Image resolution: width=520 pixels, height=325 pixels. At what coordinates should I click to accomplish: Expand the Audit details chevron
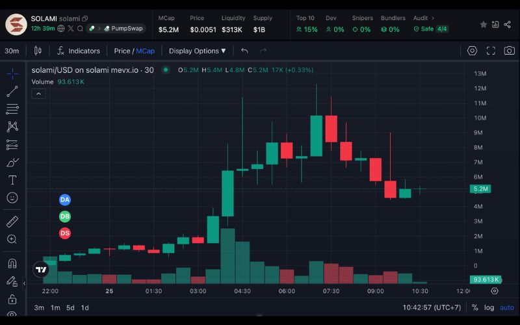pos(433,18)
